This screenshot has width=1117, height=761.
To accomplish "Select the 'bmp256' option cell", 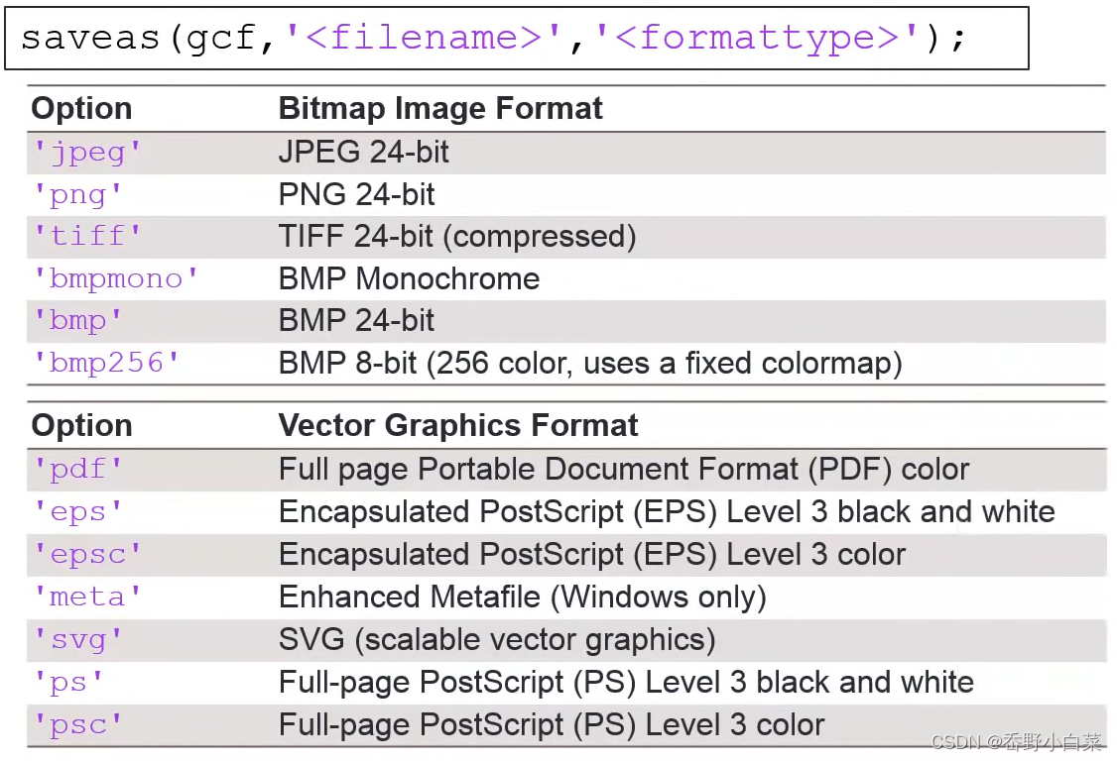I will coord(106,363).
